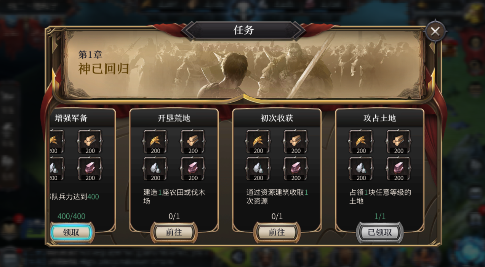Image resolution: width=485 pixels, height=267 pixels.
Task: Select stone reward icon in 开垦荒地 card
Action: [155, 169]
